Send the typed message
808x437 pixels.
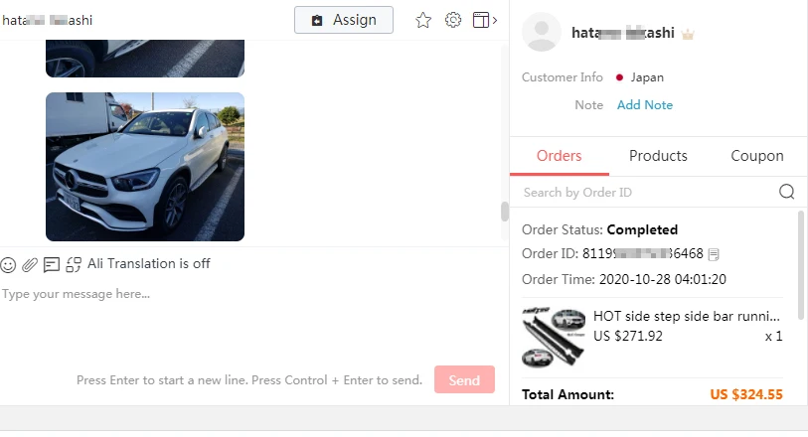coord(464,379)
